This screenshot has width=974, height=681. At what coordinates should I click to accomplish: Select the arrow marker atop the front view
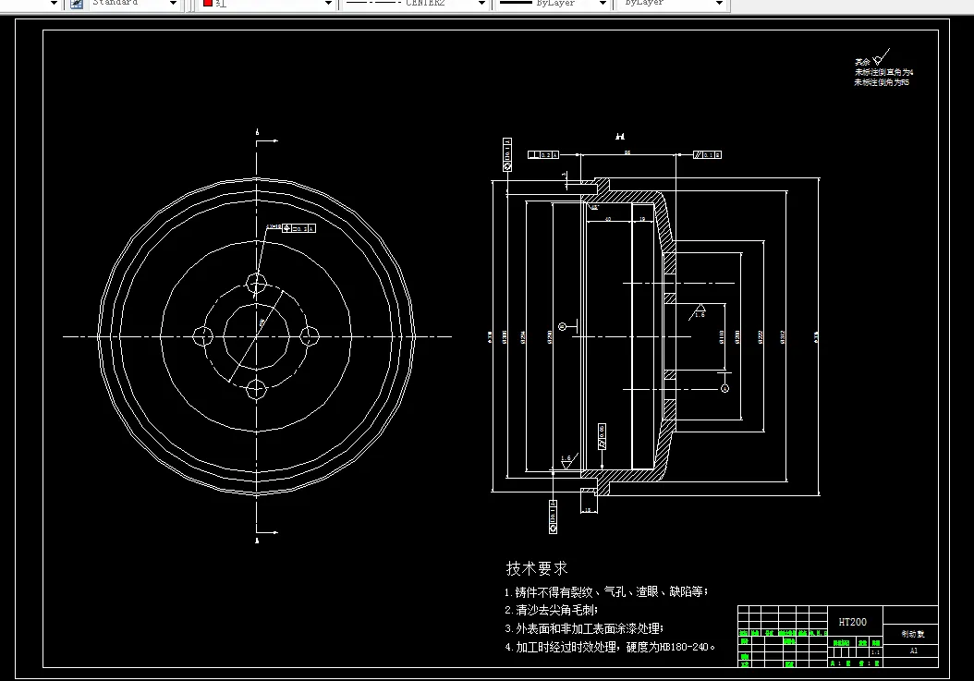tap(265, 139)
